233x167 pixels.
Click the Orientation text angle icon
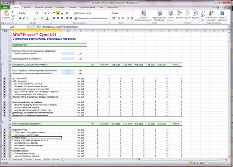click(x=67, y=13)
